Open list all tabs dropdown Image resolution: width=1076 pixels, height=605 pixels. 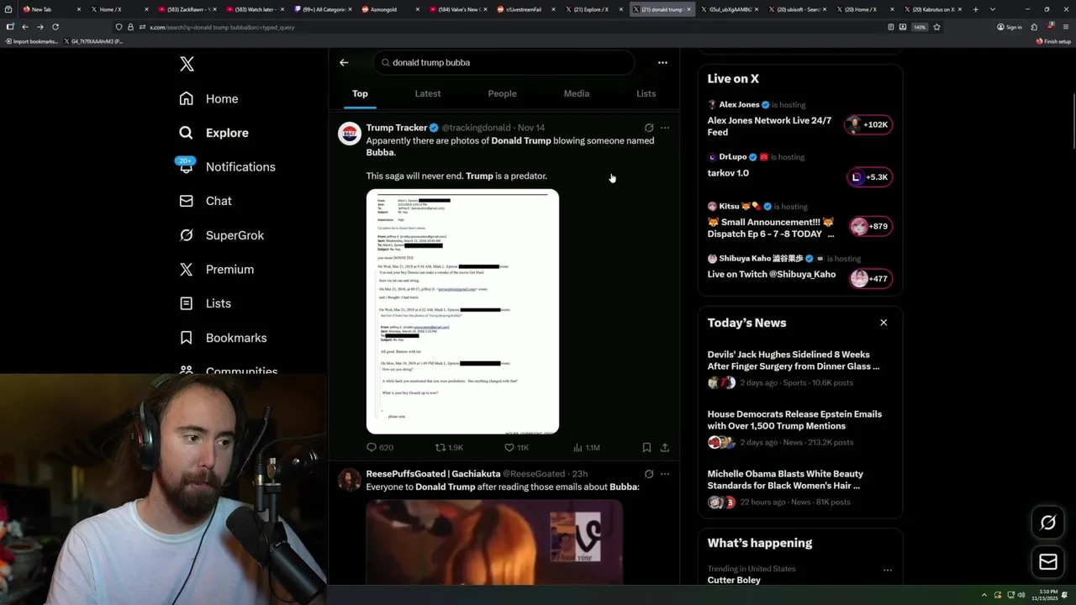click(x=993, y=9)
